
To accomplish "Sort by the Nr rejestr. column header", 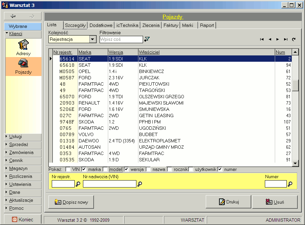I will tap(65, 52).
